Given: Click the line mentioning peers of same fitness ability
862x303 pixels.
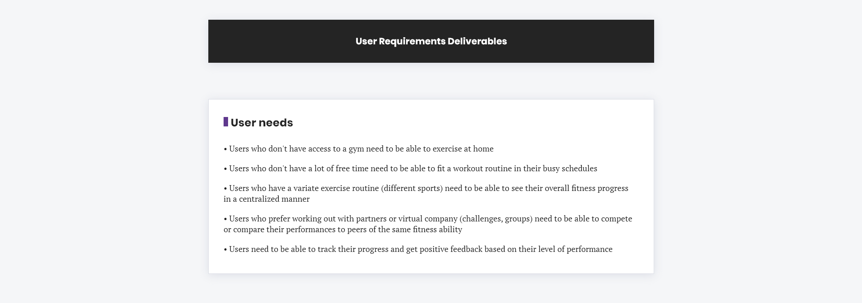Looking at the screenshot, I should click(343, 229).
